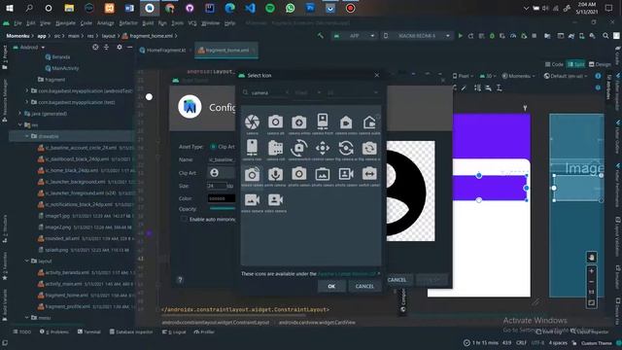Click the Make Project hammer icon
Image resolution: width=622 pixels, height=350 pixels.
(320, 36)
